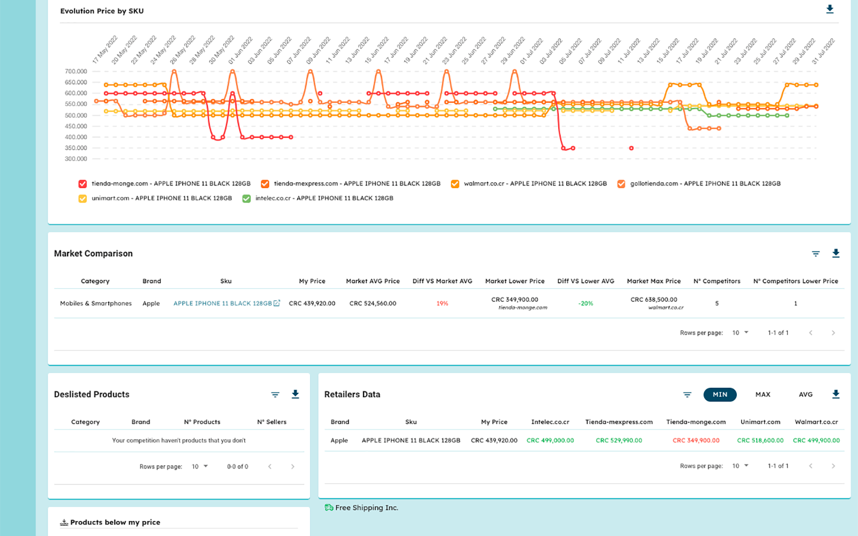Click 700.000 y-axis label on the chart
Image resolution: width=858 pixels, height=536 pixels.
(76, 71)
